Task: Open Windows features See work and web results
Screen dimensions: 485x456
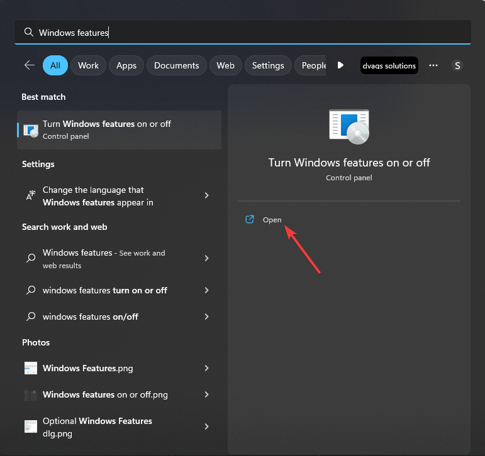Action: (x=119, y=259)
